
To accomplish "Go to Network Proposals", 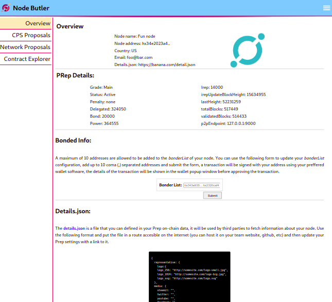I will (x=26, y=47).
